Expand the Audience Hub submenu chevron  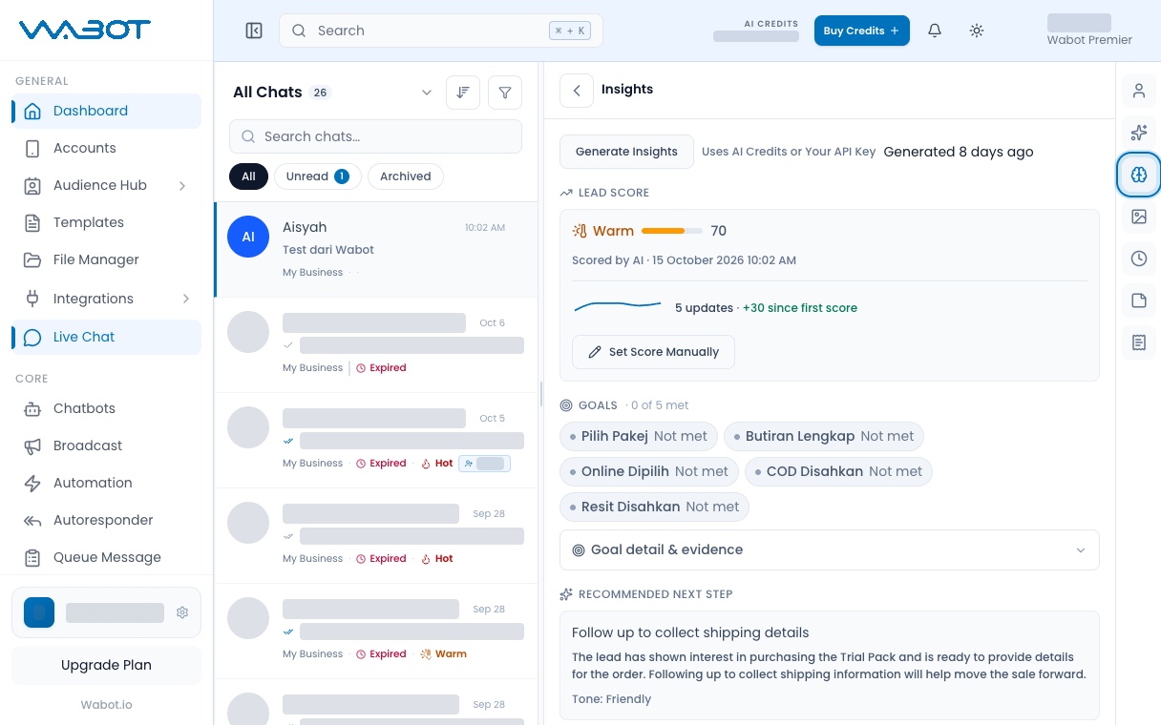(x=182, y=185)
